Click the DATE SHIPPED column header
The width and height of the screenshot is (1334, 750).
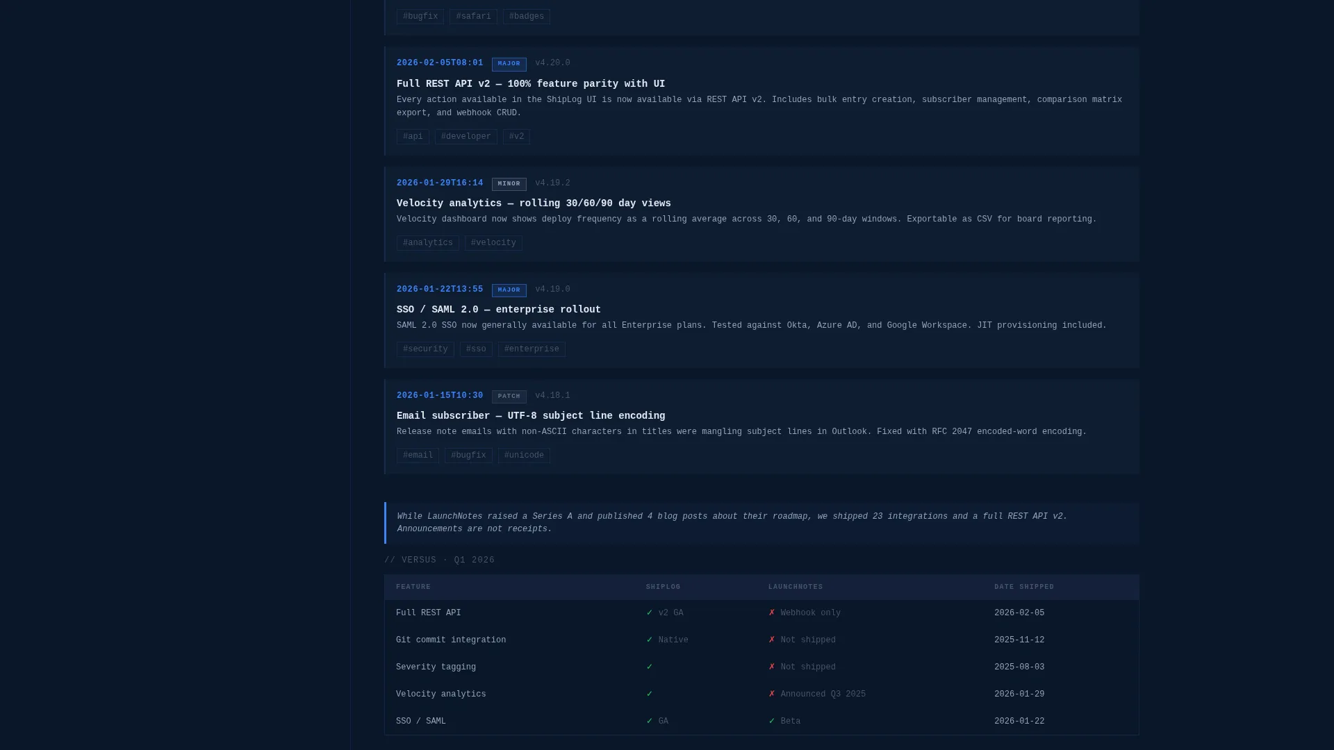tap(1024, 587)
